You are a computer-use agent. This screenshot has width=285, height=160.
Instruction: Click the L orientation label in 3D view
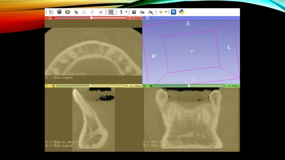229,47
